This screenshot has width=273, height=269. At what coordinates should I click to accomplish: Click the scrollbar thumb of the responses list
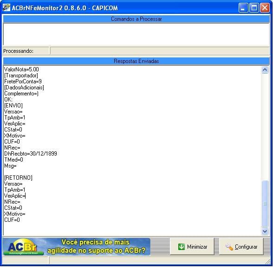click(265, 204)
